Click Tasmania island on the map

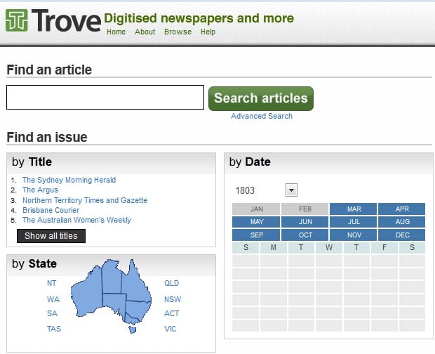133,330
